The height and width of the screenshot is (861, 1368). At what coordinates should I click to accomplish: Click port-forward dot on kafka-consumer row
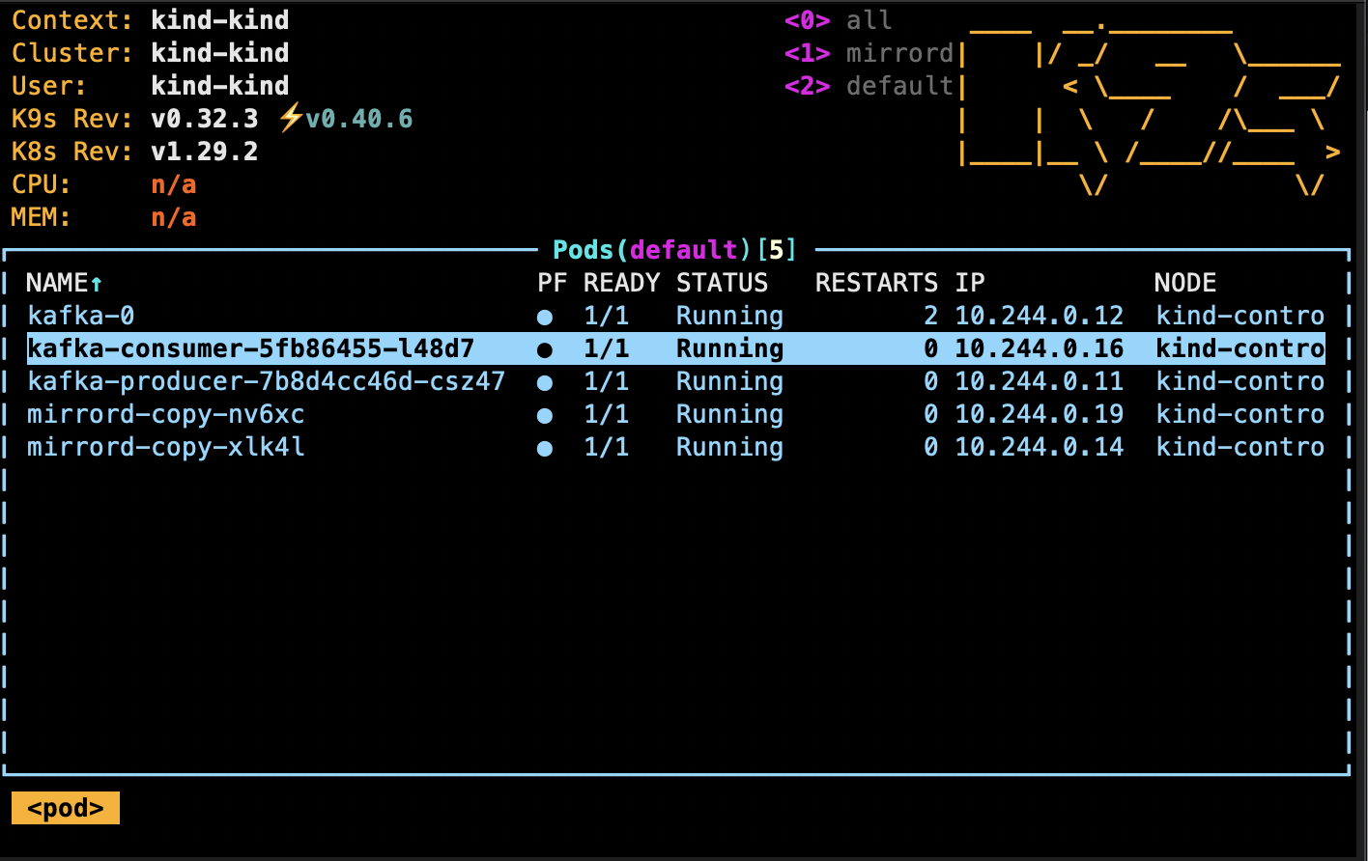pos(545,349)
